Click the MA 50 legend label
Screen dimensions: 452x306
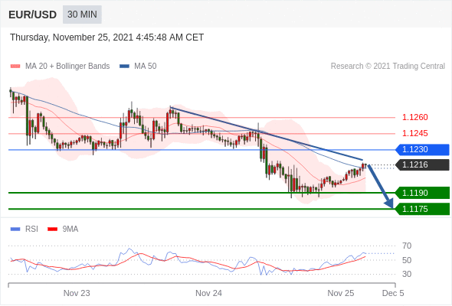[x=146, y=67]
